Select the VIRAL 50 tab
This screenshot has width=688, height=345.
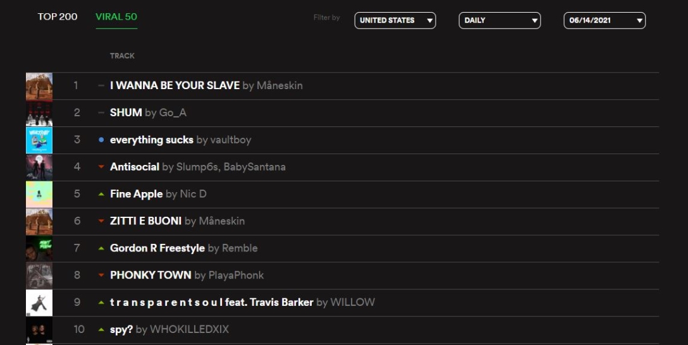point(116,16)
